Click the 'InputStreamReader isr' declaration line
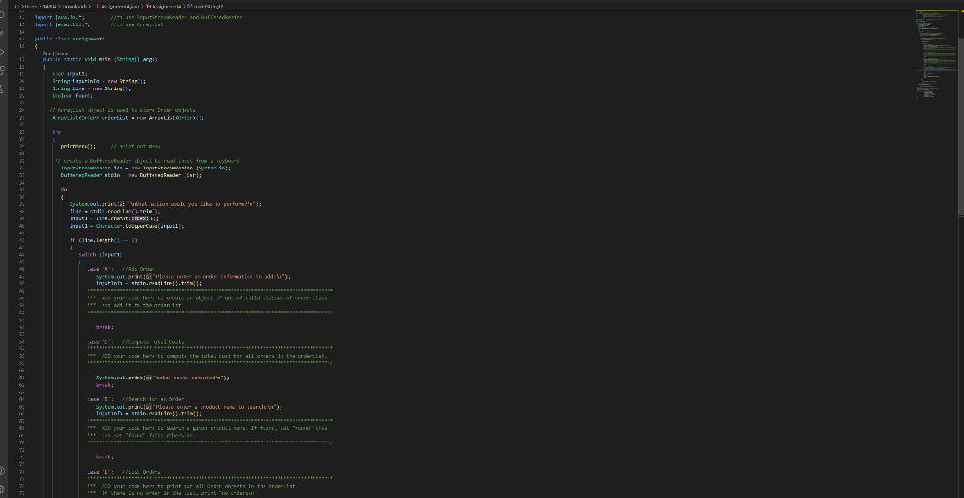This screenshot has height=498, width=964. coord(146,168)
